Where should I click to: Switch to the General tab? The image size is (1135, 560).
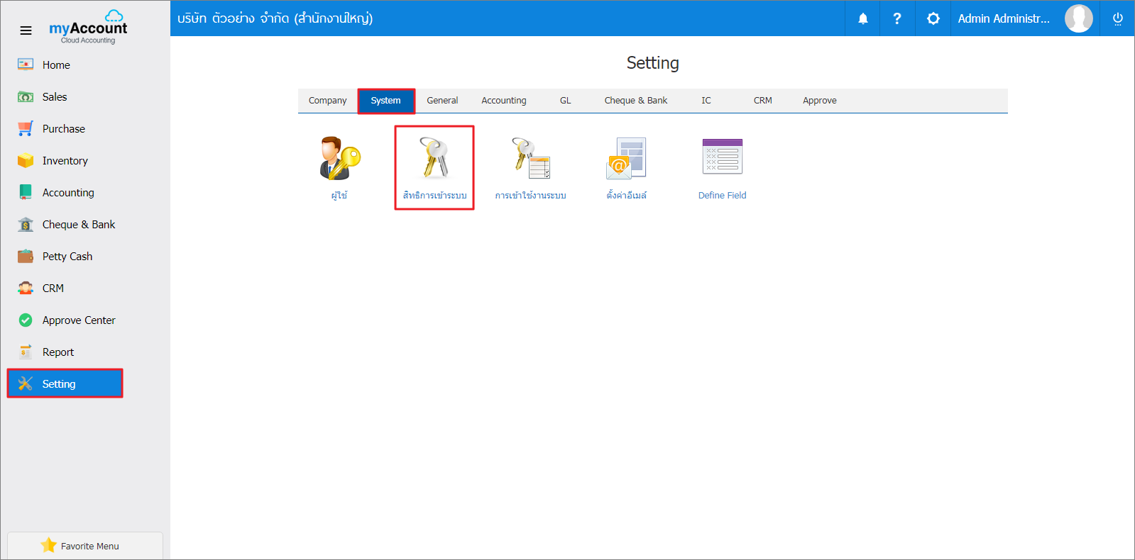(x=442, y=101)
